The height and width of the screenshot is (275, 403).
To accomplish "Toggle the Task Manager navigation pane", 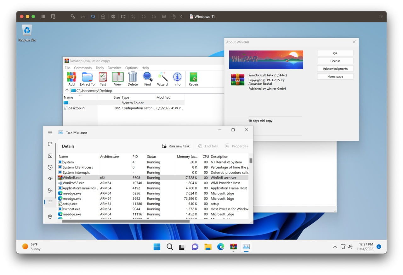I will click(x=50, y=132).
